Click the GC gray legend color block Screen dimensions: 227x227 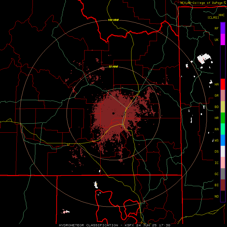[223, 174]
